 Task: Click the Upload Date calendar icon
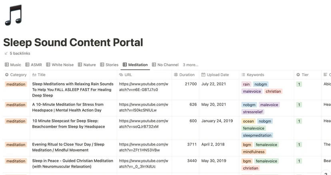203,75
